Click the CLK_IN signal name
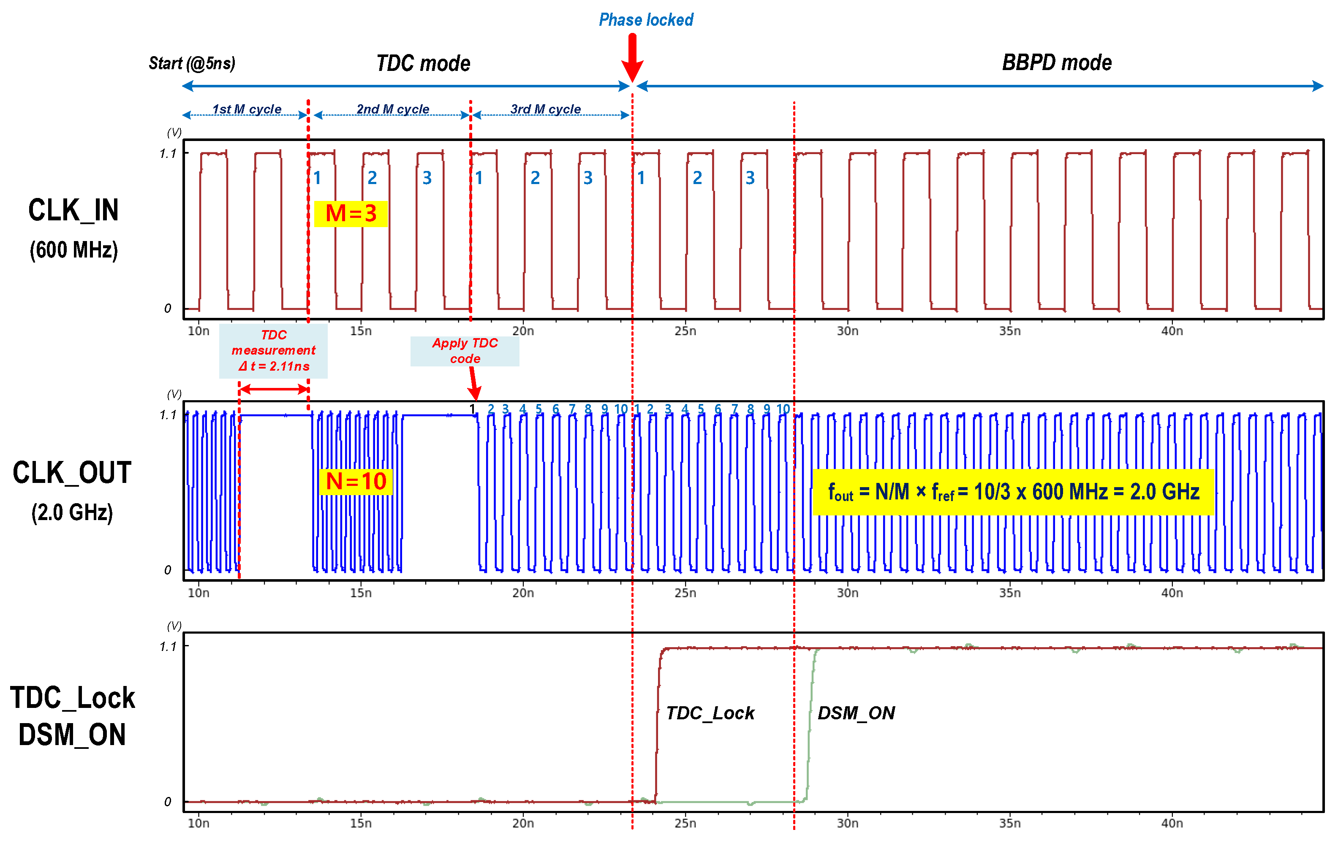The image size is (1338, 843). pos(73,211)
